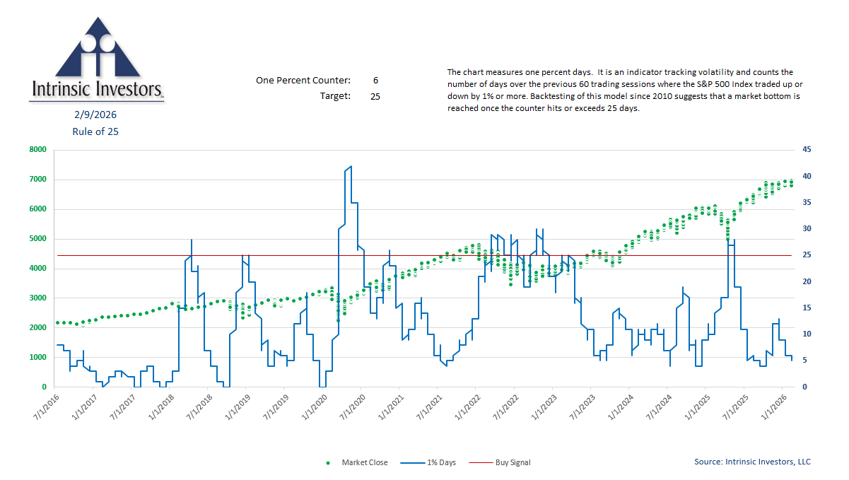
Task: Click the 8000 label on left axis
Action: pyautogui.click(x=37, y=150)
